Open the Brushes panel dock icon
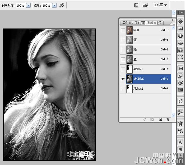Screen dimensions: 185x165 click(x=181, y=124)
